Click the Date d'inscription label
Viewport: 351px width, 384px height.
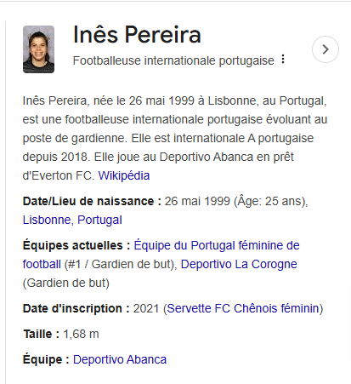[76, 308]
